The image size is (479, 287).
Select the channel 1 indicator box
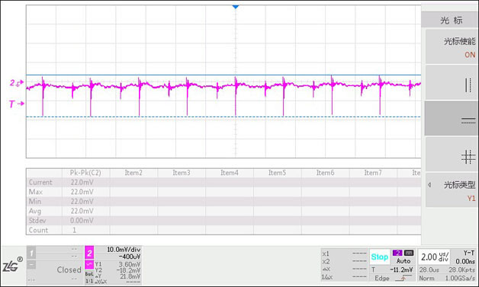[x=31, y=253]
